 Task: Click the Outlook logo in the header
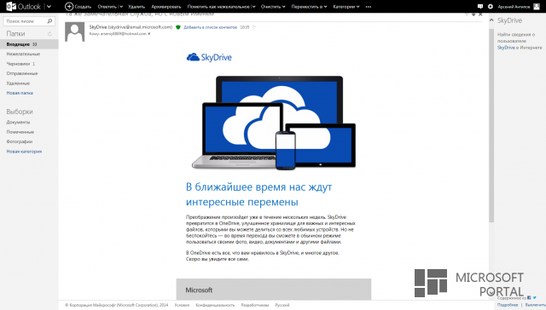click(23, 6)
